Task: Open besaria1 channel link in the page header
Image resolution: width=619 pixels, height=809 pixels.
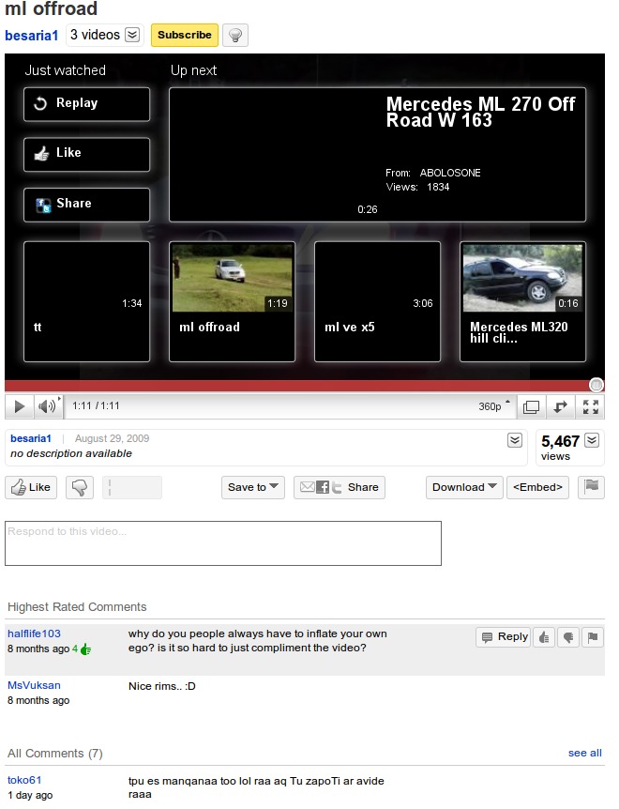Action: click(x=32, y=36)
